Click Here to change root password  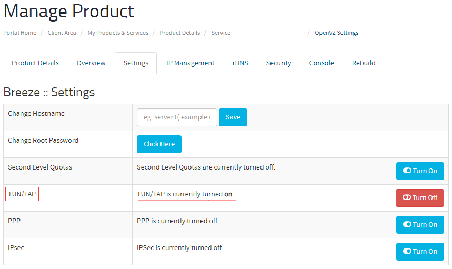point(159,144)
